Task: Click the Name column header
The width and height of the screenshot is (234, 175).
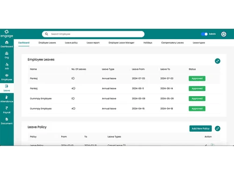Action: (33, 69)
